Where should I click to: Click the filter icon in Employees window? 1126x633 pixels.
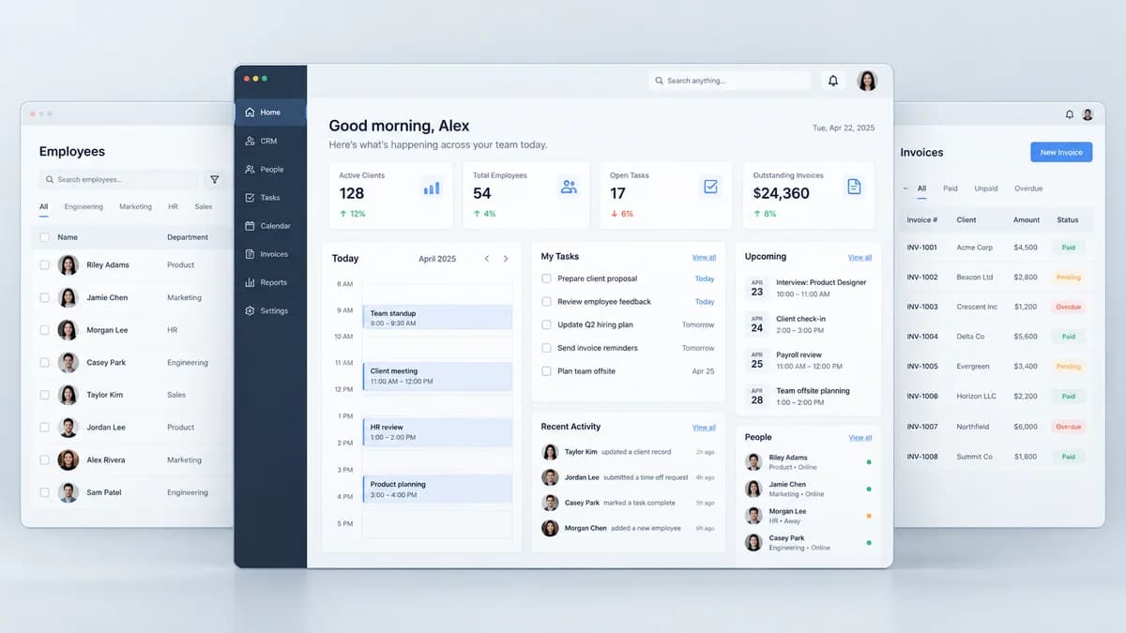click(214, 179)
